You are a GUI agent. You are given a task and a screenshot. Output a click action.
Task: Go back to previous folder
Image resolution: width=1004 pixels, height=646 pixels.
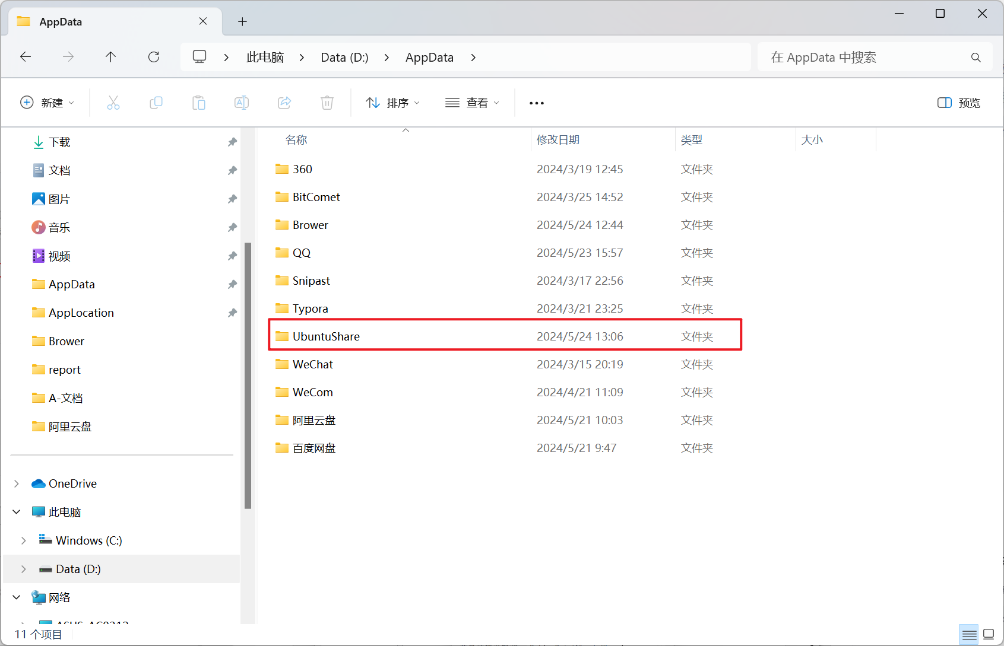point(26,57)
